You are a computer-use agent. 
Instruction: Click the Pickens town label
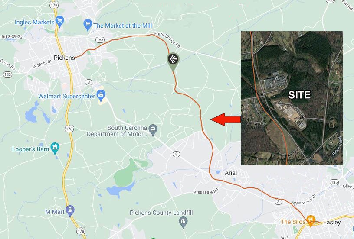pyautogui.click(x=64, y=58)
